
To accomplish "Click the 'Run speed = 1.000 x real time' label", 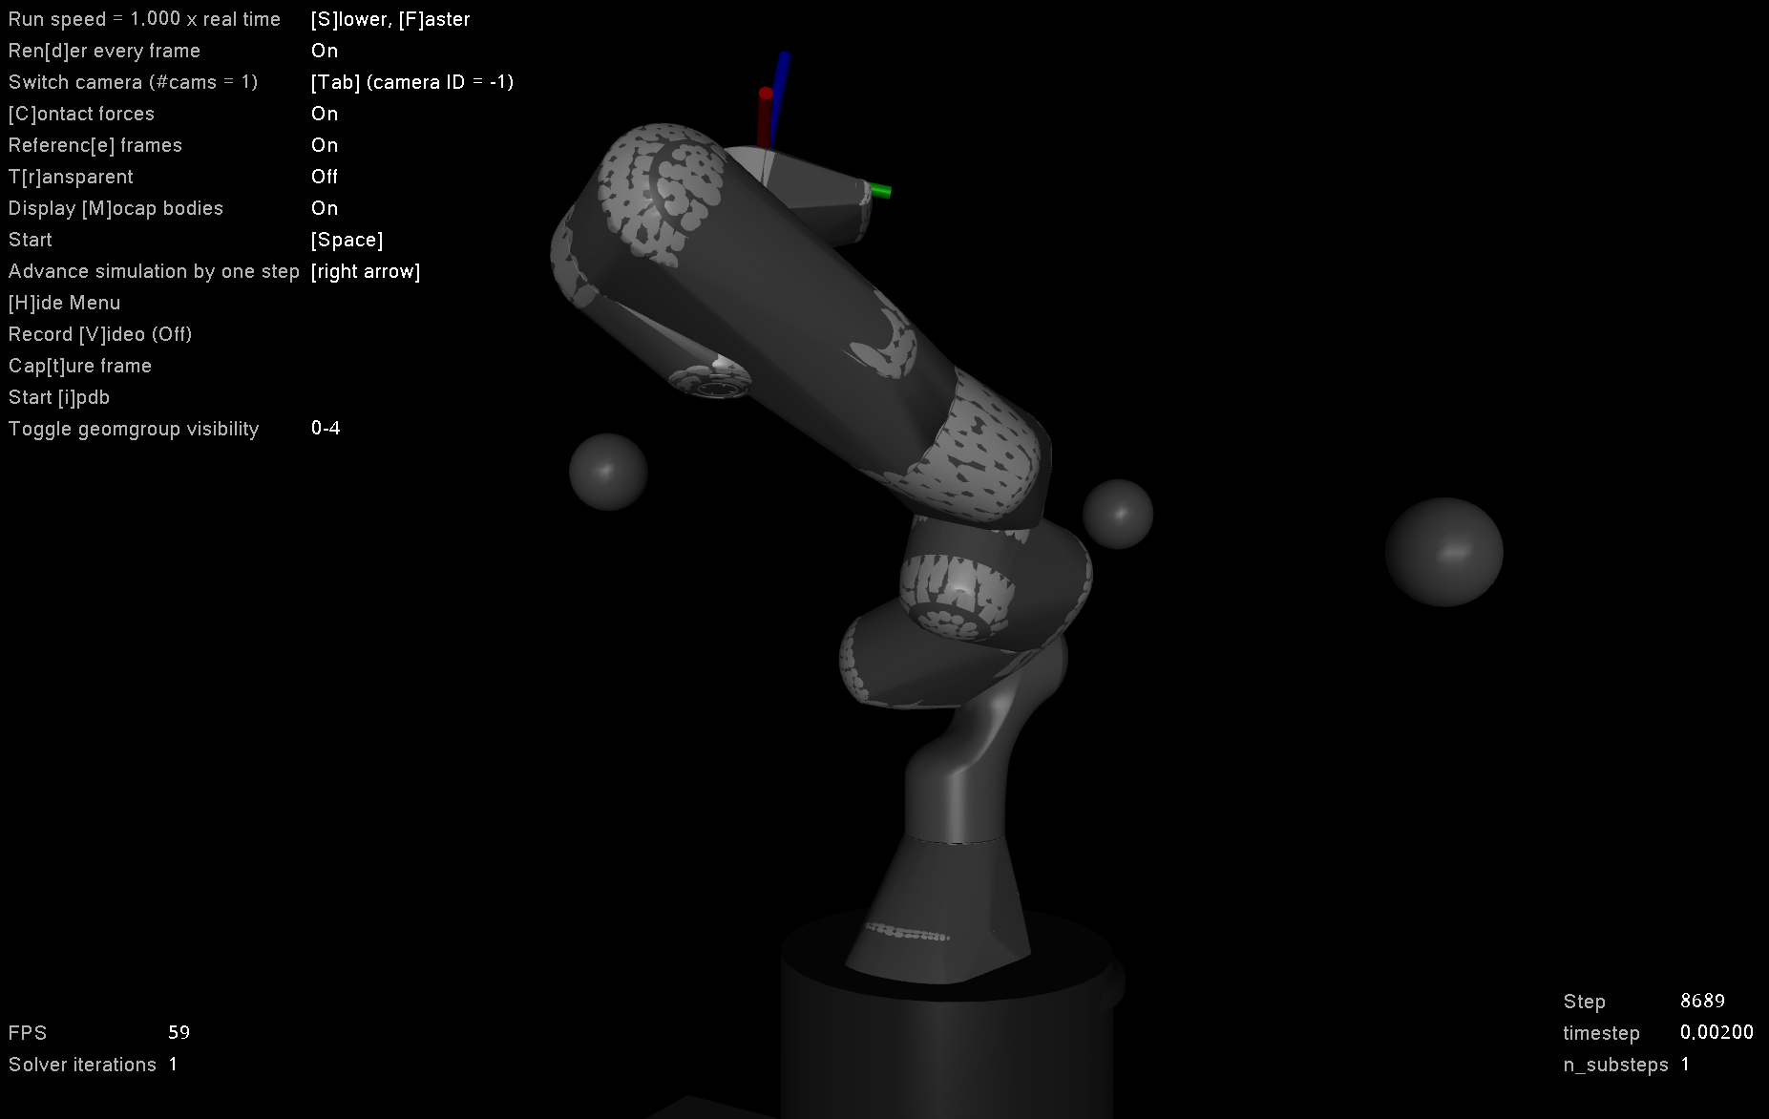I will 144,19.
